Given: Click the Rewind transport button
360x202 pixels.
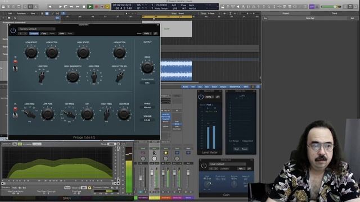Looking at the screenshot, I should click(71, 7).
